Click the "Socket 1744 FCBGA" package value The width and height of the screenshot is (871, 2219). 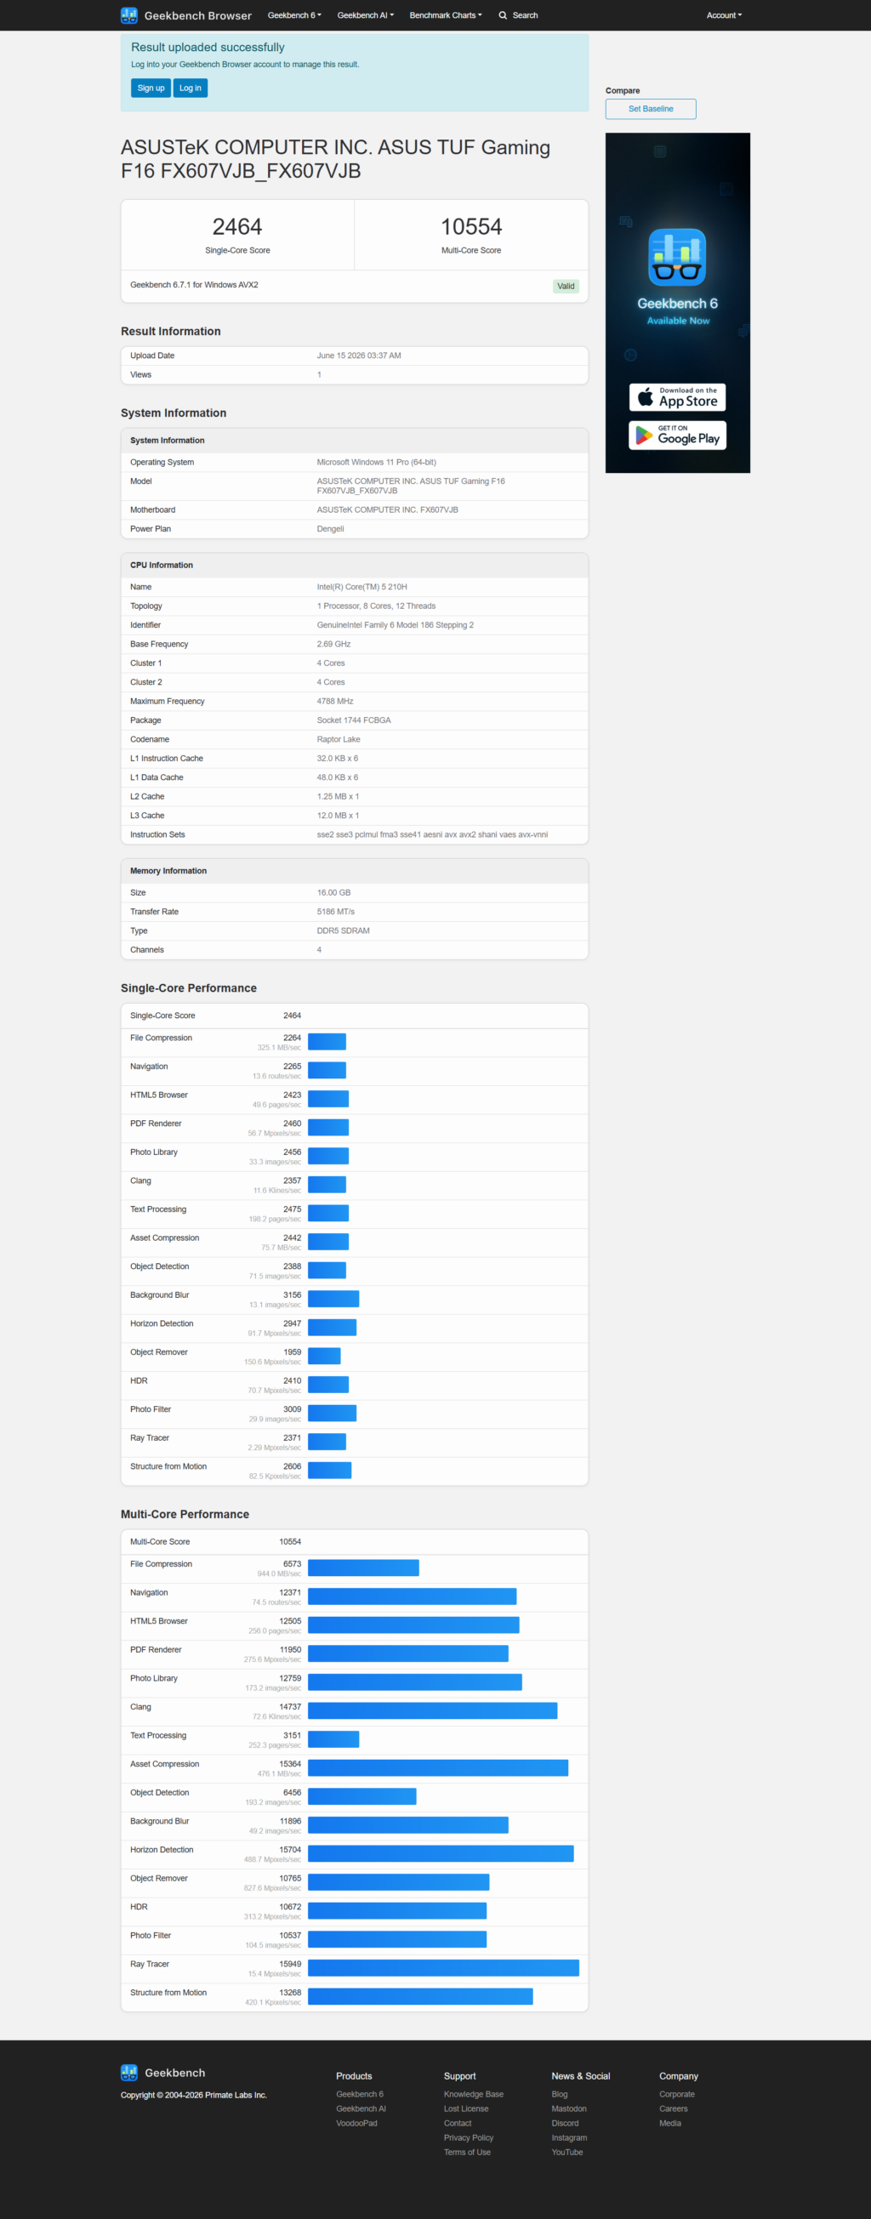tap(353, 720)
